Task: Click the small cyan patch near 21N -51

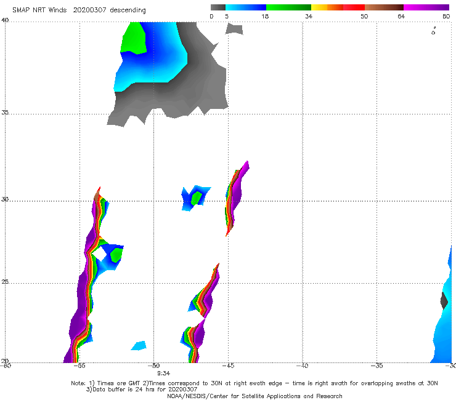Action: [139, 346]
